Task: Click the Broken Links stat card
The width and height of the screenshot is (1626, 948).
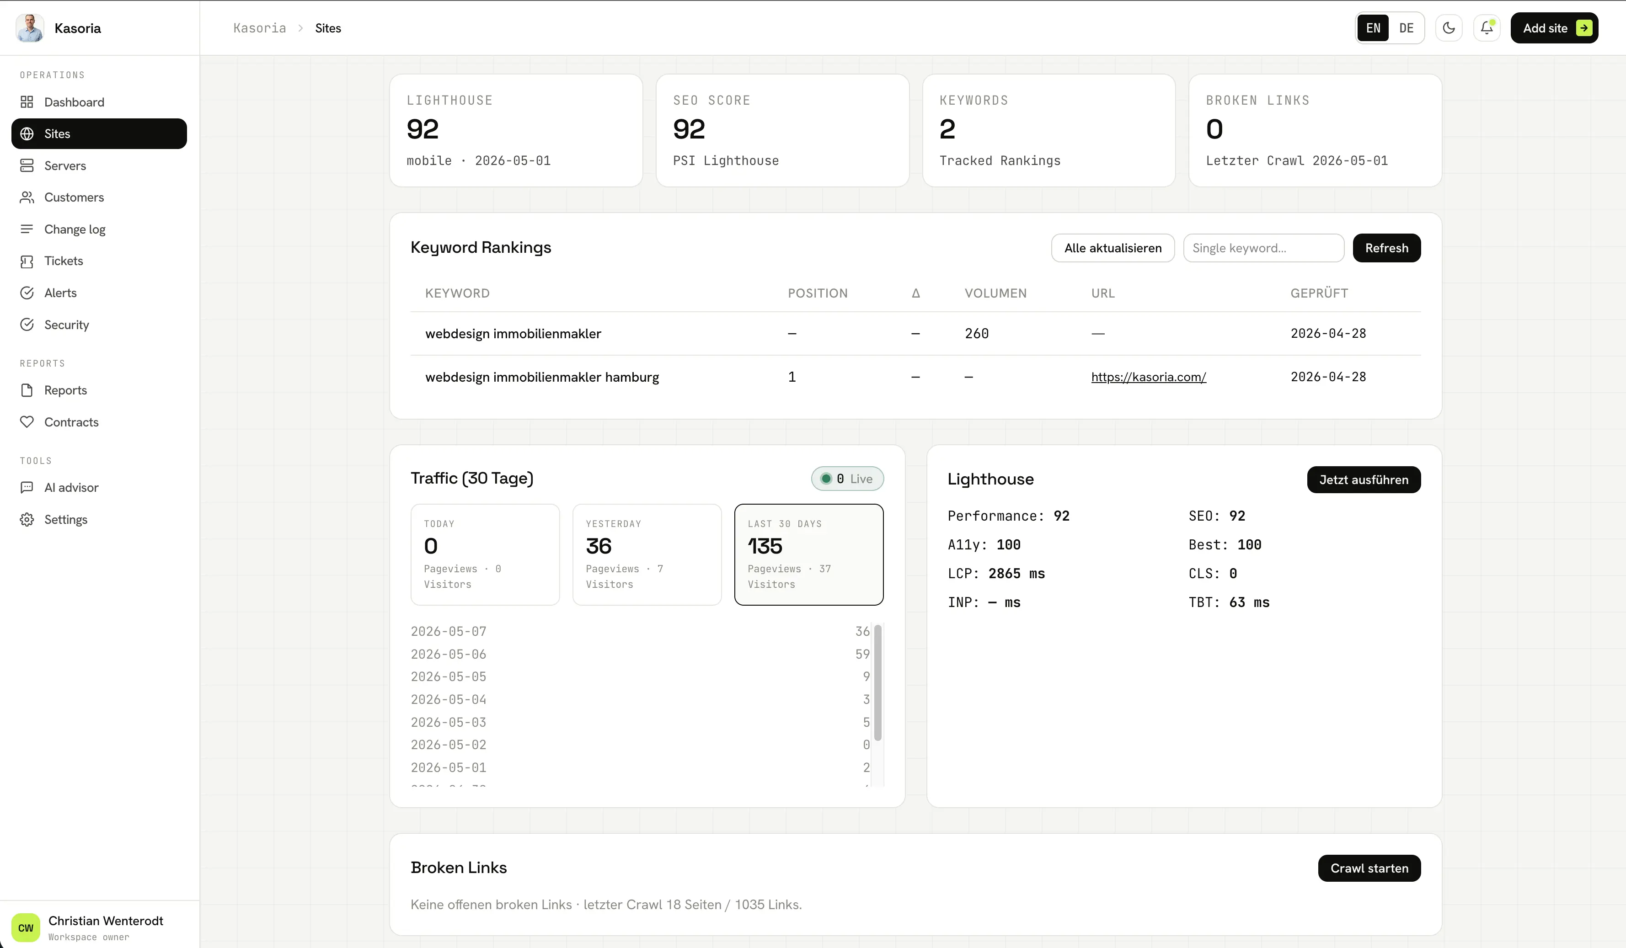Action: [x=1315, y=130]
